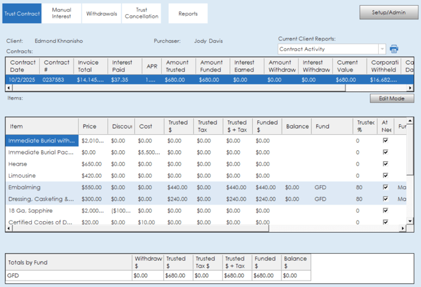This screenshot has height=287, width=421.
Task: Toggle At Need checkbox for Embalming
Action: 385,187
